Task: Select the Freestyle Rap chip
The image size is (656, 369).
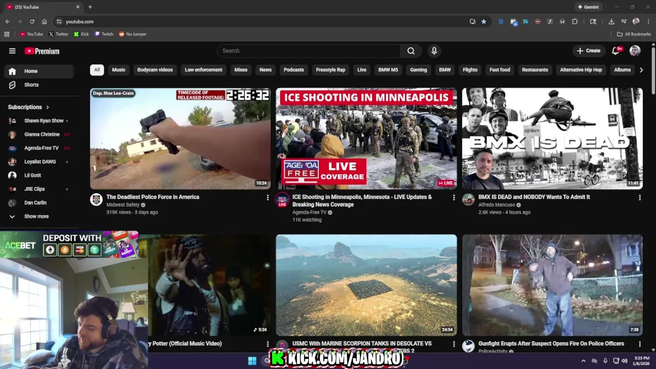Action: click(331, 70)
